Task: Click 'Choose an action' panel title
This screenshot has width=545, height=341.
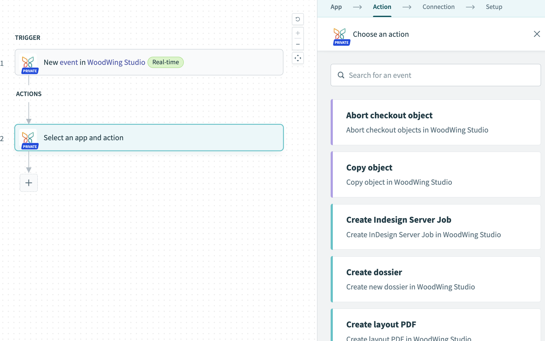Action: (x=381, y=34)
